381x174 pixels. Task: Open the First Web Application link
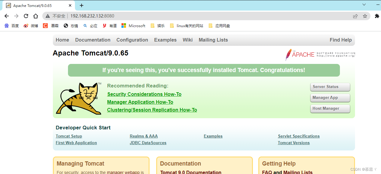pyautogui.click(x=76, y=143)
